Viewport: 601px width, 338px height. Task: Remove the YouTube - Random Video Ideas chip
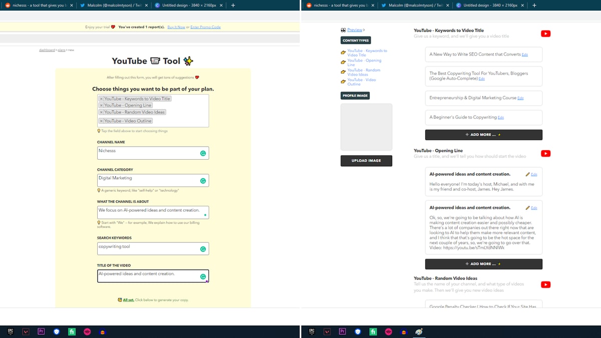[x=102, y=113]
